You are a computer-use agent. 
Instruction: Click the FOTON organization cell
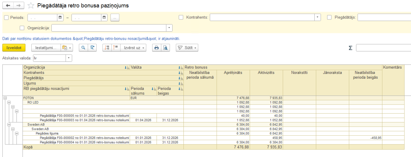tap(76, 98)
